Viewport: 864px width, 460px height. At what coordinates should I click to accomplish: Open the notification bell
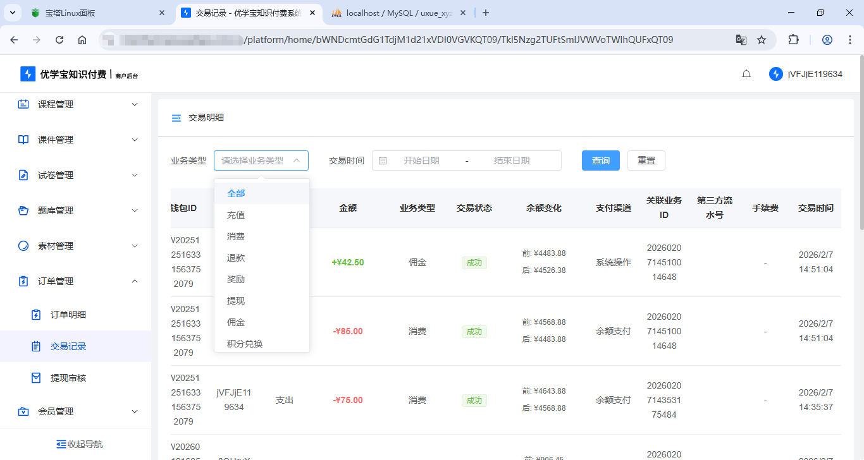[x=746, y=73]
